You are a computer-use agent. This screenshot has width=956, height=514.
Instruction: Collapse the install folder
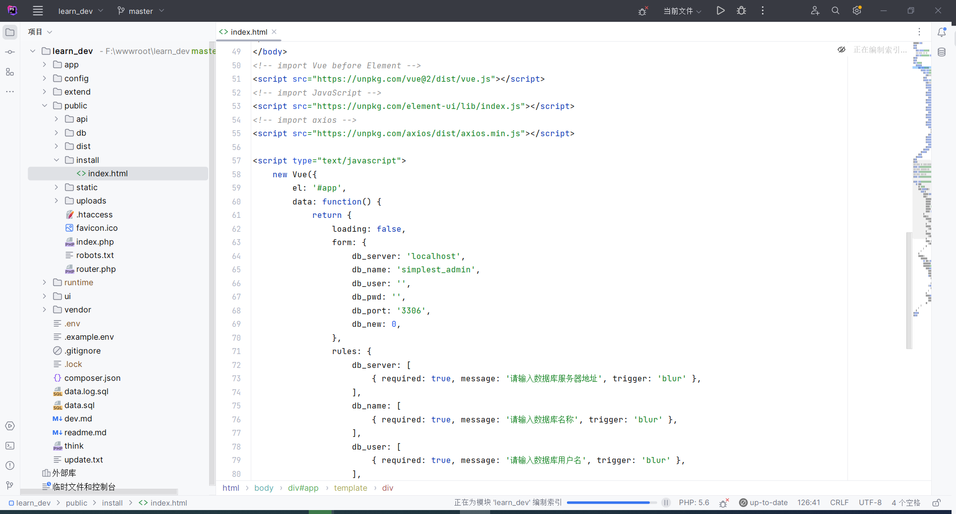click(56, 160)
